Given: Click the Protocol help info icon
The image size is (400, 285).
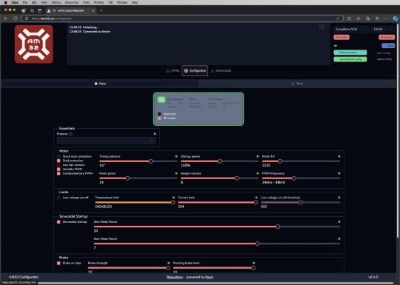Looking at the screenshot, I should [70, 134].
